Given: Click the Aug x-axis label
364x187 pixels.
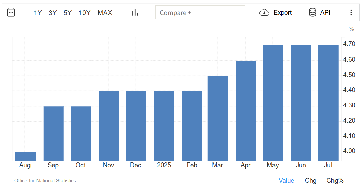Looking at the screenshot, I should [25, 165].
